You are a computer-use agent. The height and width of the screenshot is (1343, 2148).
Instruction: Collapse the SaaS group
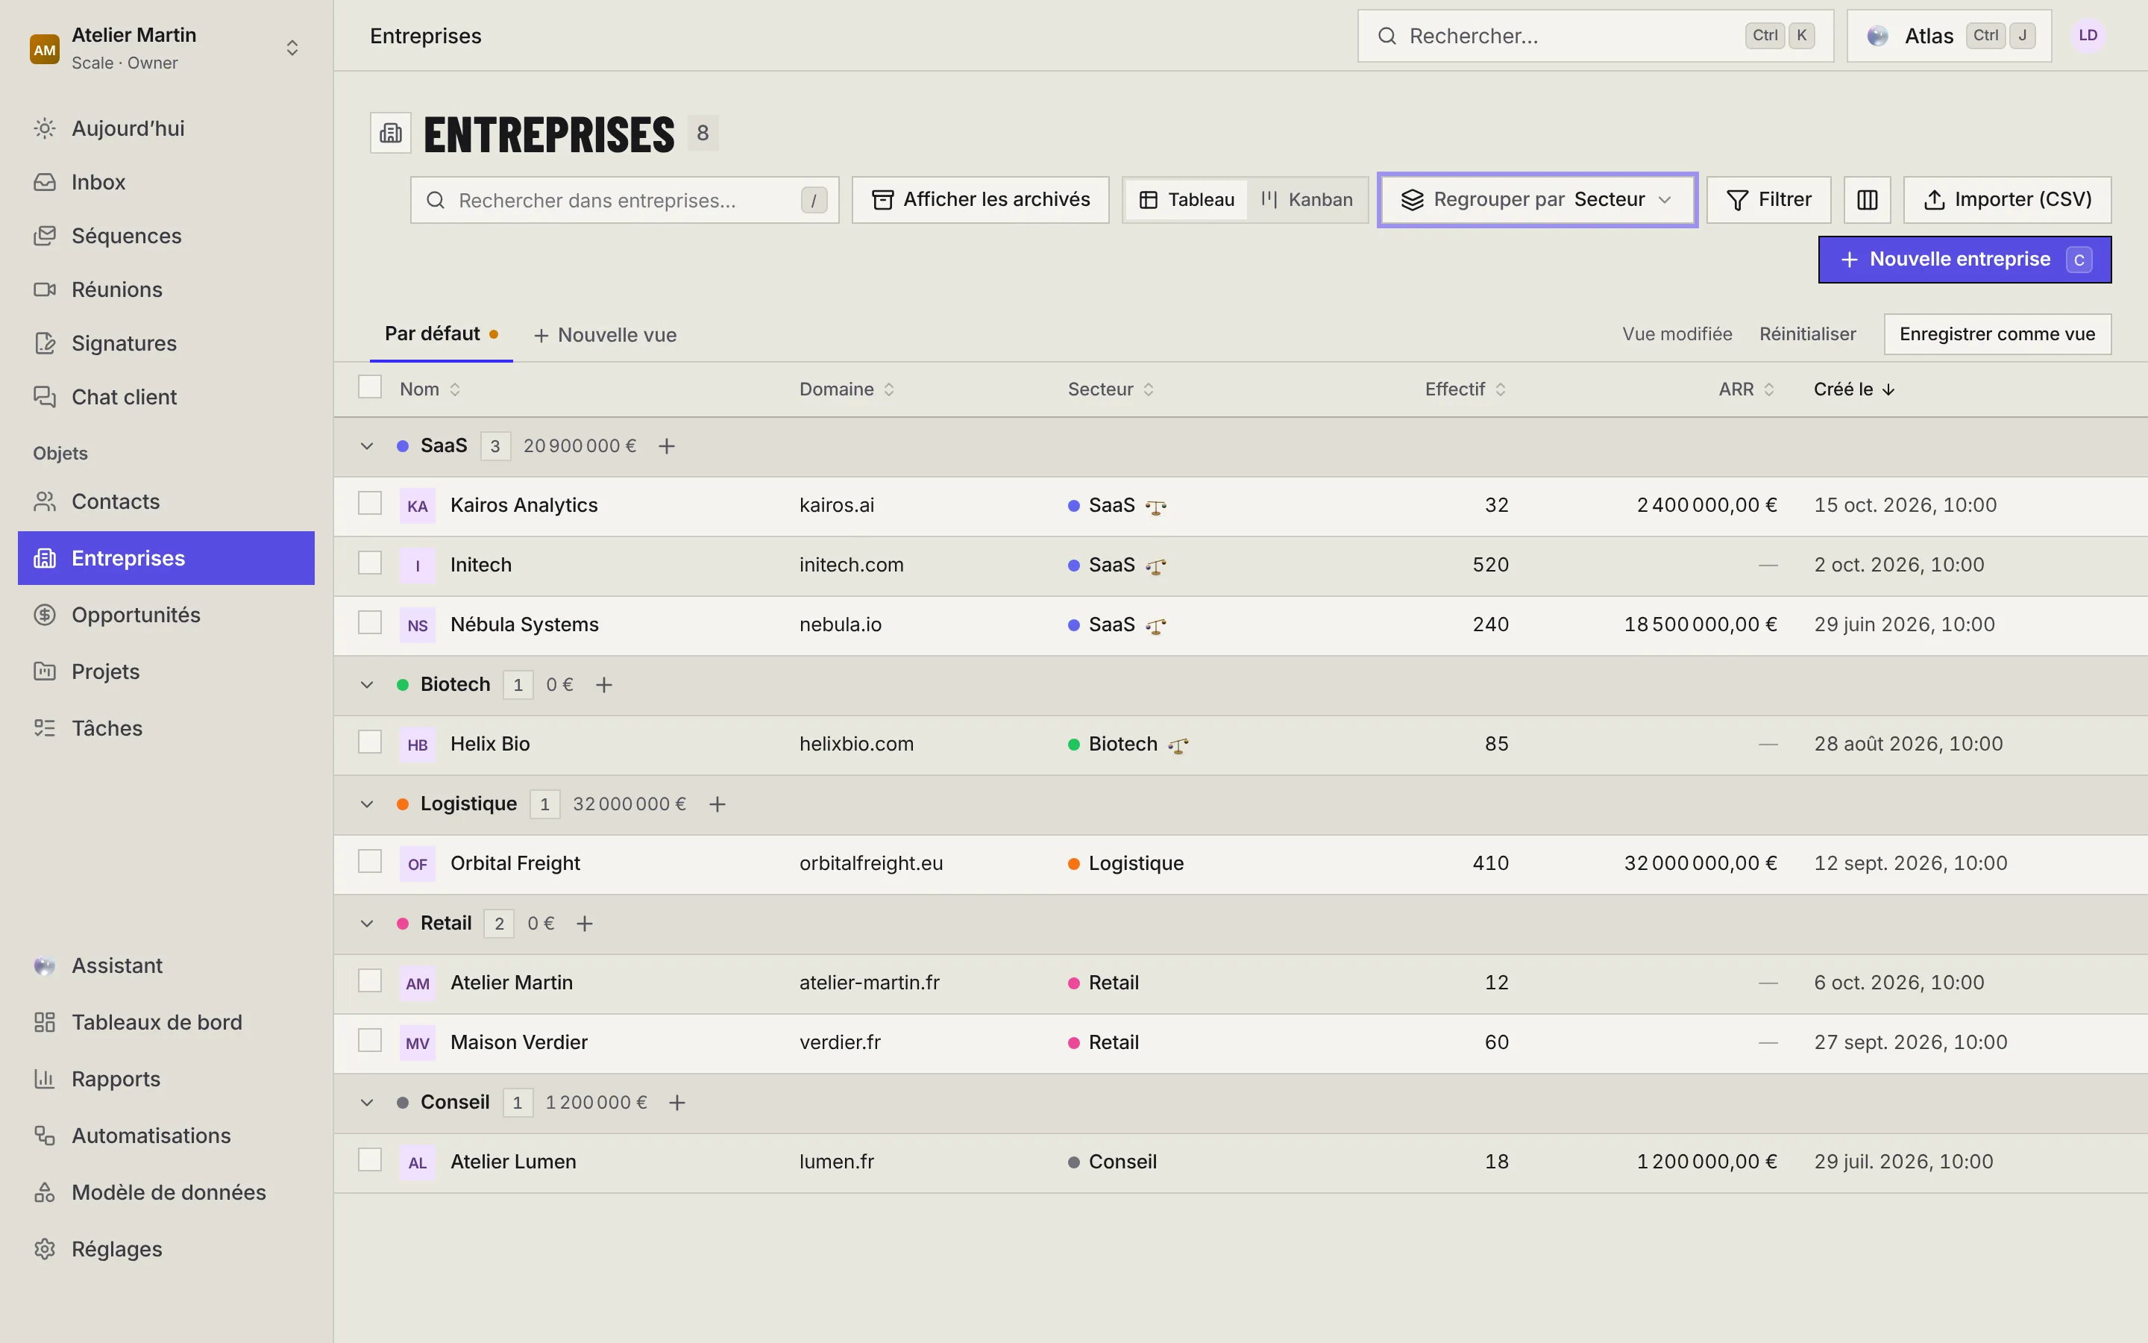tap(367, 446)
